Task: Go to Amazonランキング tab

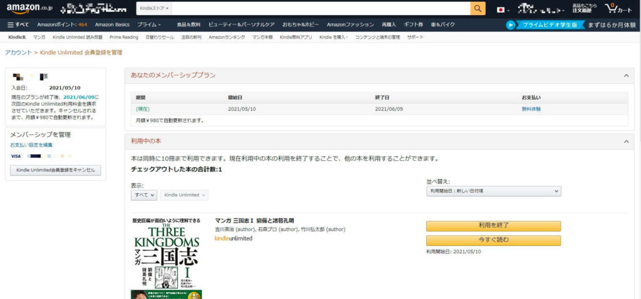Action: (227, 37)
